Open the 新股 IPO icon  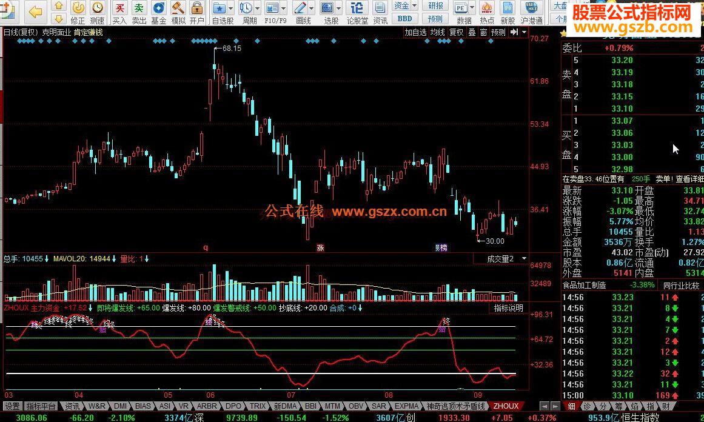pyautogui.click(x=508, y=13)
